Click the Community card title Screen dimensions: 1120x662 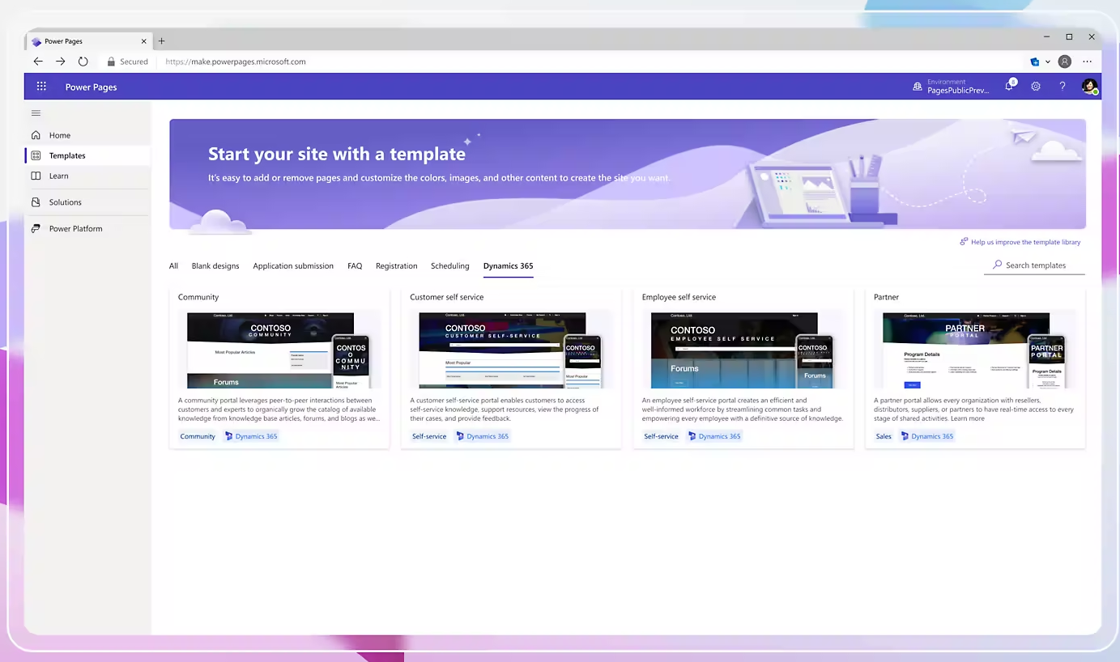(x=198, y=297)
